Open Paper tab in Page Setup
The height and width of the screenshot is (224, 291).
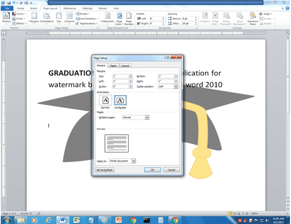(x=113, y=66)
